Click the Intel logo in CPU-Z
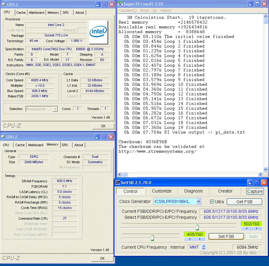 [98, 32]
